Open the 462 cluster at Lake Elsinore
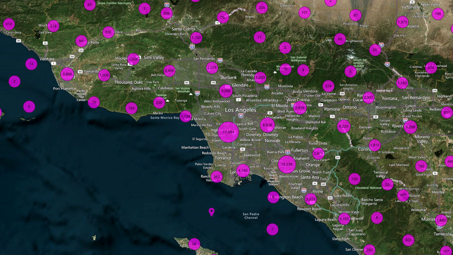The image size is (453, 255). (x=403, y=195)
